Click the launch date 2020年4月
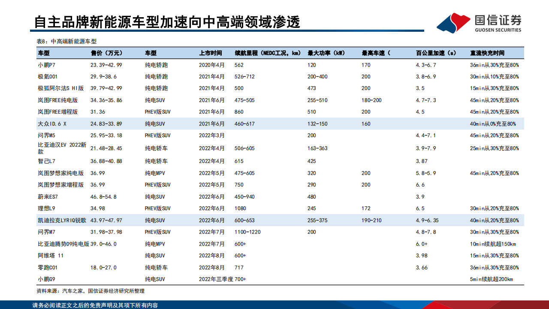The width and height of the screenshot is (549, 309). [x=212, y=65]
